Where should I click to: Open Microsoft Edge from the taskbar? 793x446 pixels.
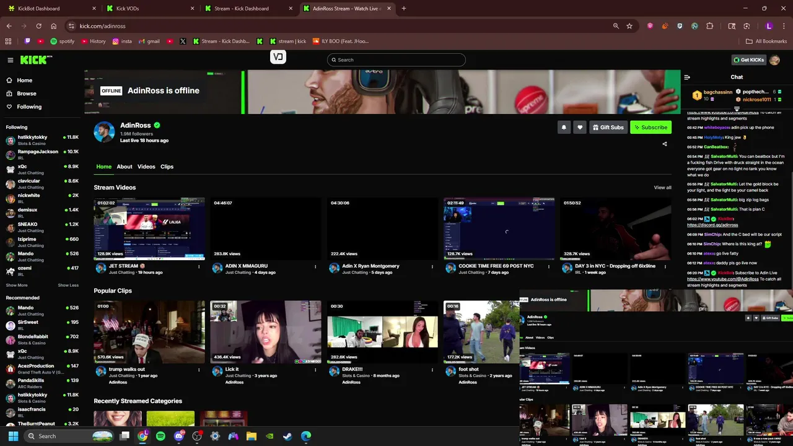pyautogui.click(x=305, y=436)
